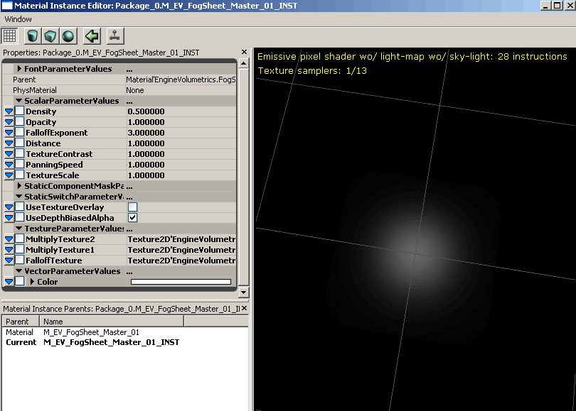This screenshot has height=411, width=576.
Task: Click the properties scrollbar down arrow
Action: click(x=243, y=292)
